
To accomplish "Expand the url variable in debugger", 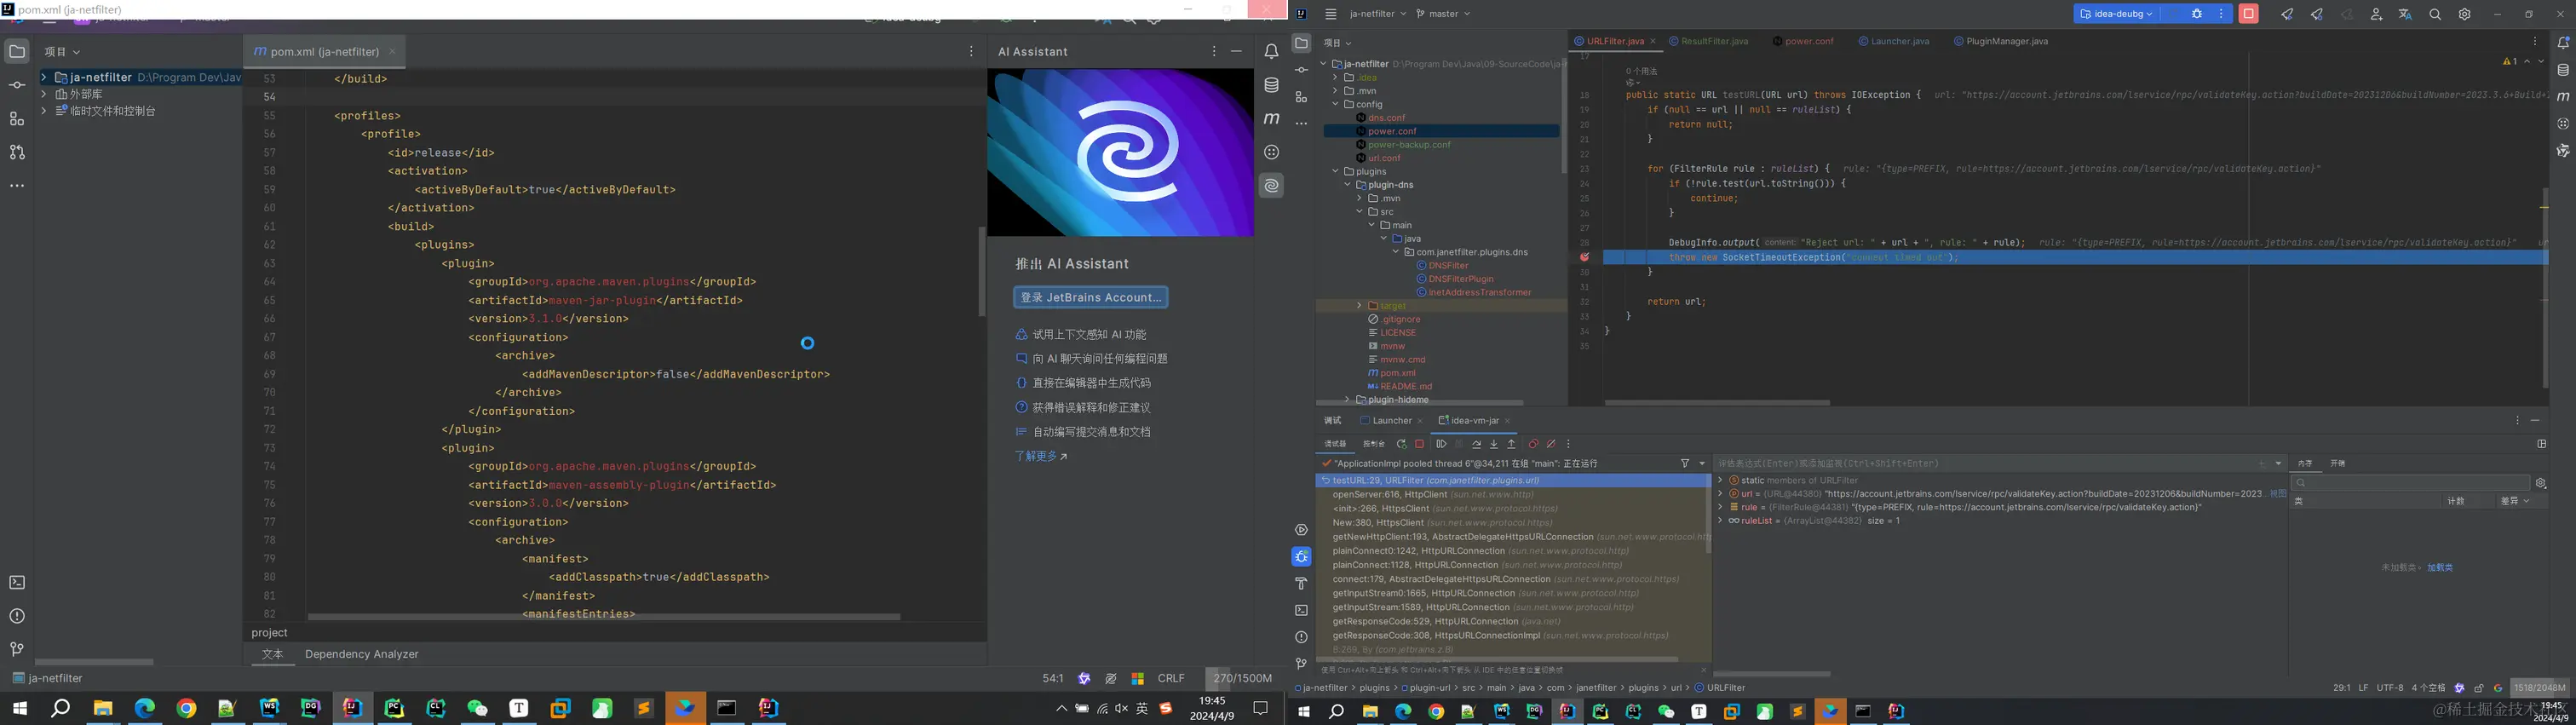I will pos(1720,494).
